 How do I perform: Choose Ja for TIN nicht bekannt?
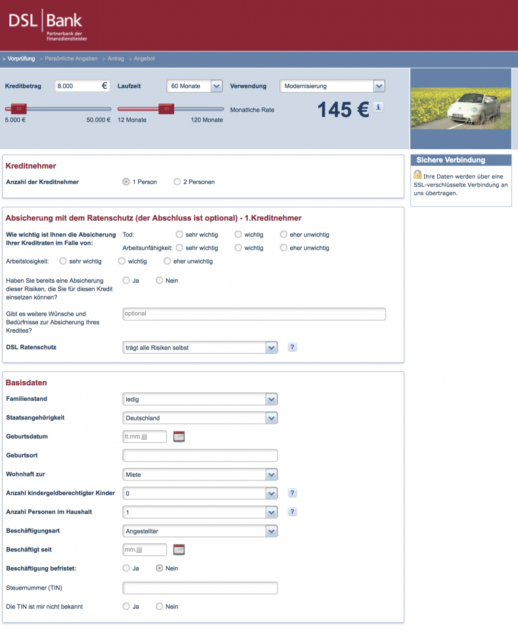tap(126, 607)
